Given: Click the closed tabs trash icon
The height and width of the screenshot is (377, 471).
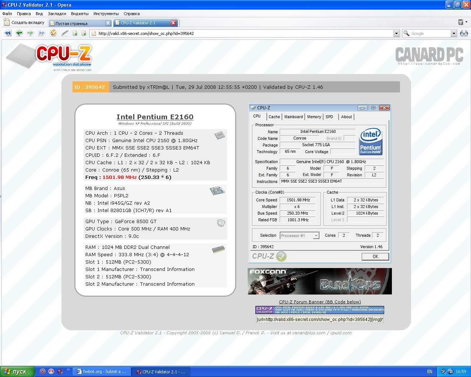Looking at the screenshot, I should coord(460,22).
